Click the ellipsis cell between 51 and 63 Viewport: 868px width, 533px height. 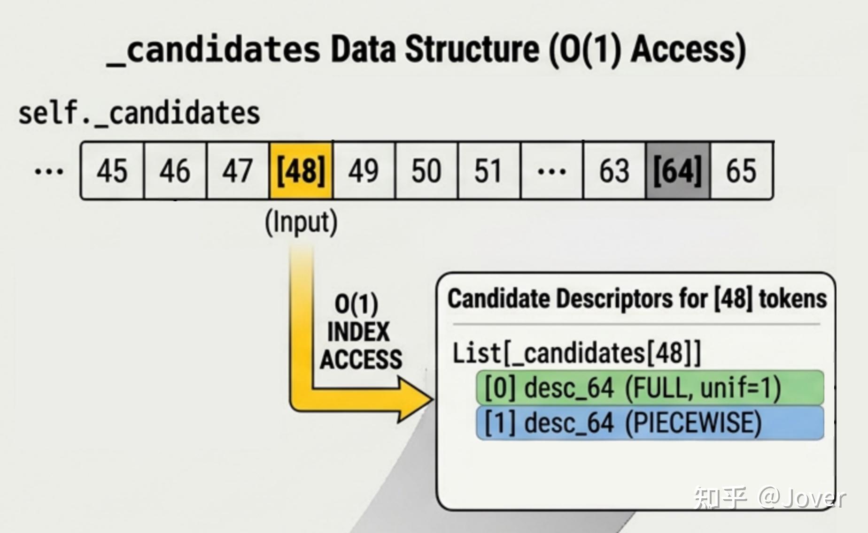(x=552, y=171)
